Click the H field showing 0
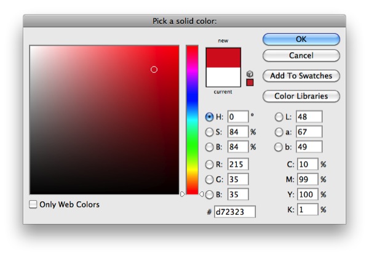The height and width of the screenshot is (256, 369). [x=238, y=117]
